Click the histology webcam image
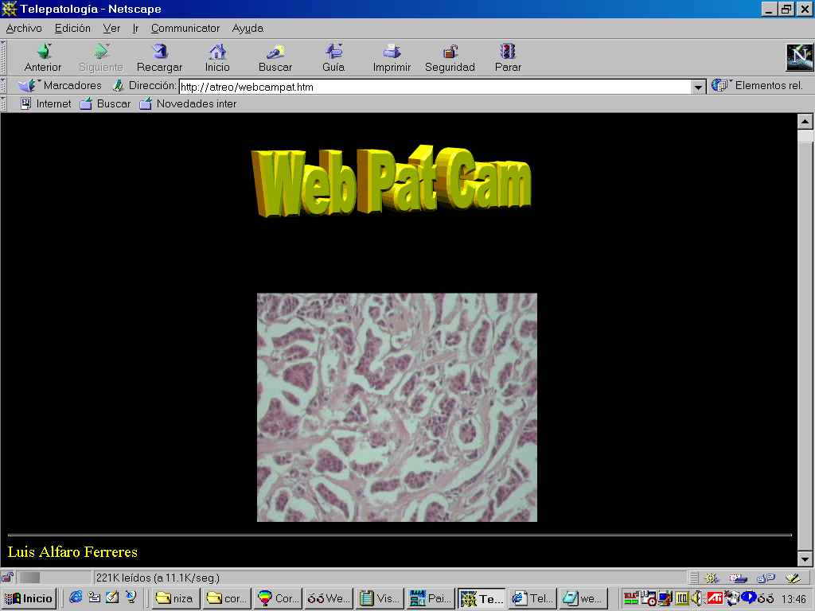 click(x=396, y=407)
